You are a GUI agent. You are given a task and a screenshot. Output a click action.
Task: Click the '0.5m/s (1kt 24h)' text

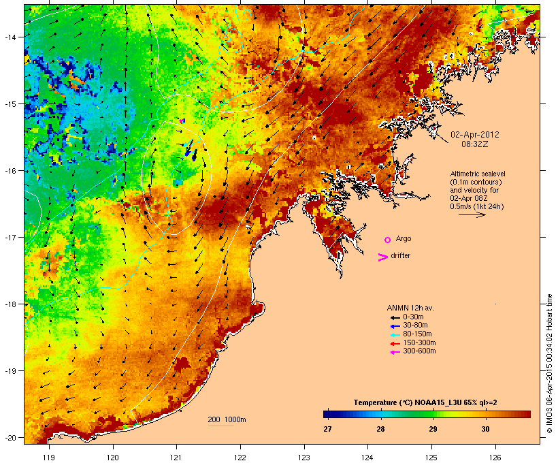tap(477, 206)
